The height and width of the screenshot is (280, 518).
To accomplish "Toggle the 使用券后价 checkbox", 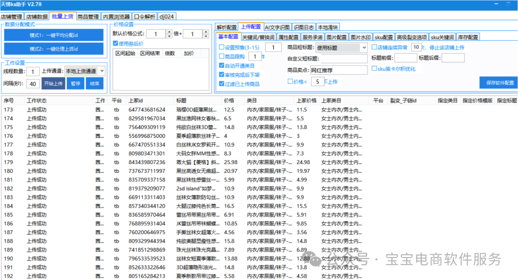I will tap(115, 43).
